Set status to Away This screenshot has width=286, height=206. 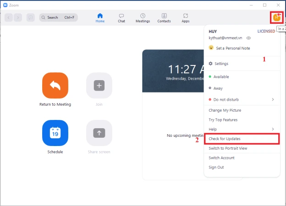(215, 88)
